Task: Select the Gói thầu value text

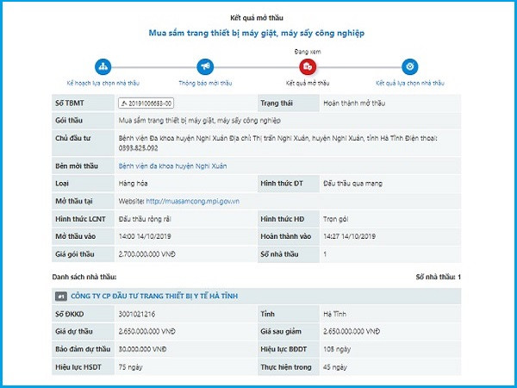Action: [x=200, y=121]
